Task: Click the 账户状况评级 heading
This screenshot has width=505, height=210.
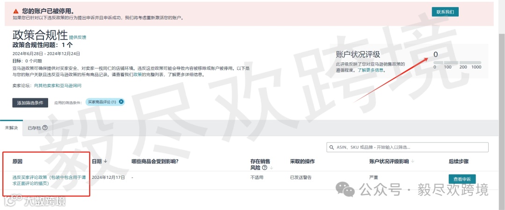Action: 358,54
